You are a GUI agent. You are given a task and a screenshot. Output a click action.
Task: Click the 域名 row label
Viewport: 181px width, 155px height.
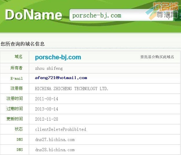click(x=19, y=57)
